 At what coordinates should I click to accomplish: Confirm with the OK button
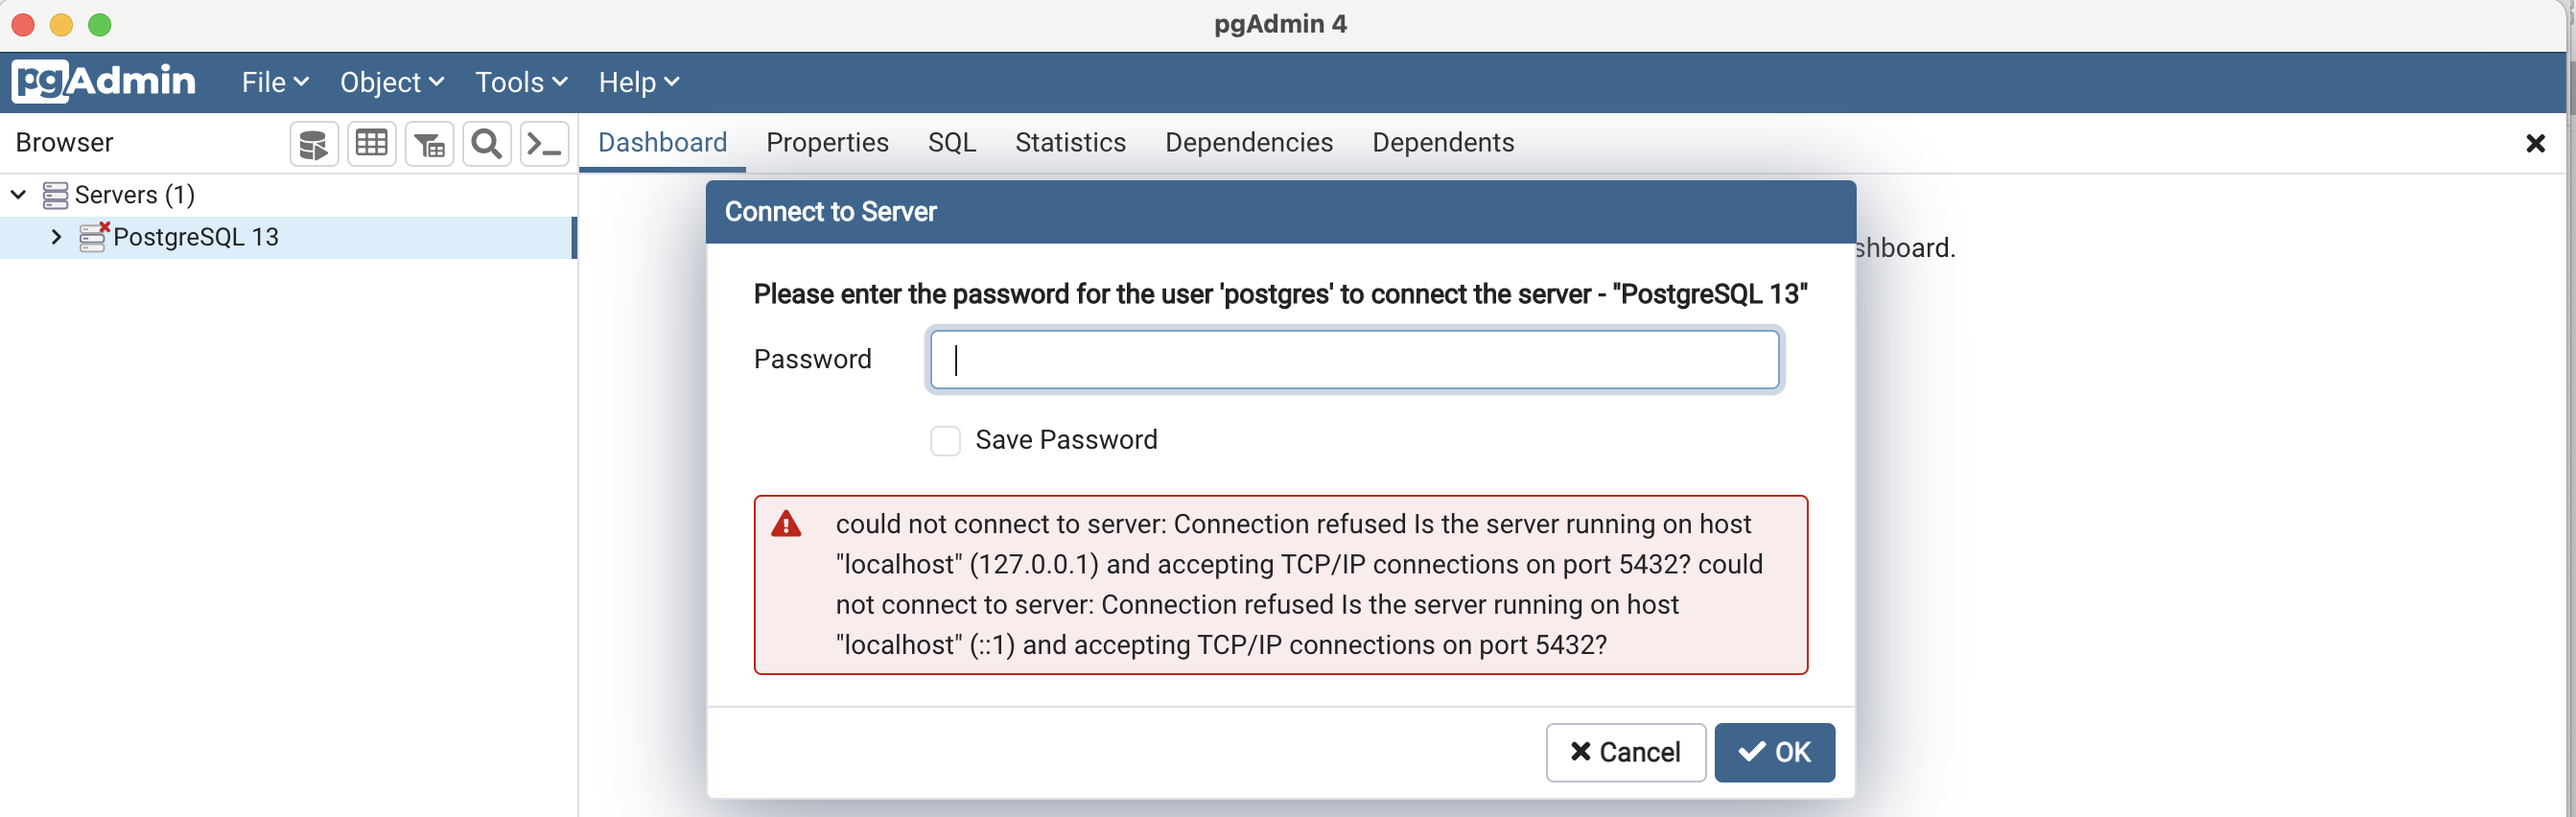click(x=1774, y=752)
